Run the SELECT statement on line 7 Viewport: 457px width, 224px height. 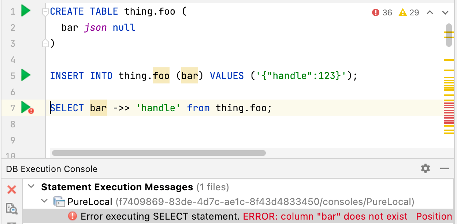tap(24, 108)
